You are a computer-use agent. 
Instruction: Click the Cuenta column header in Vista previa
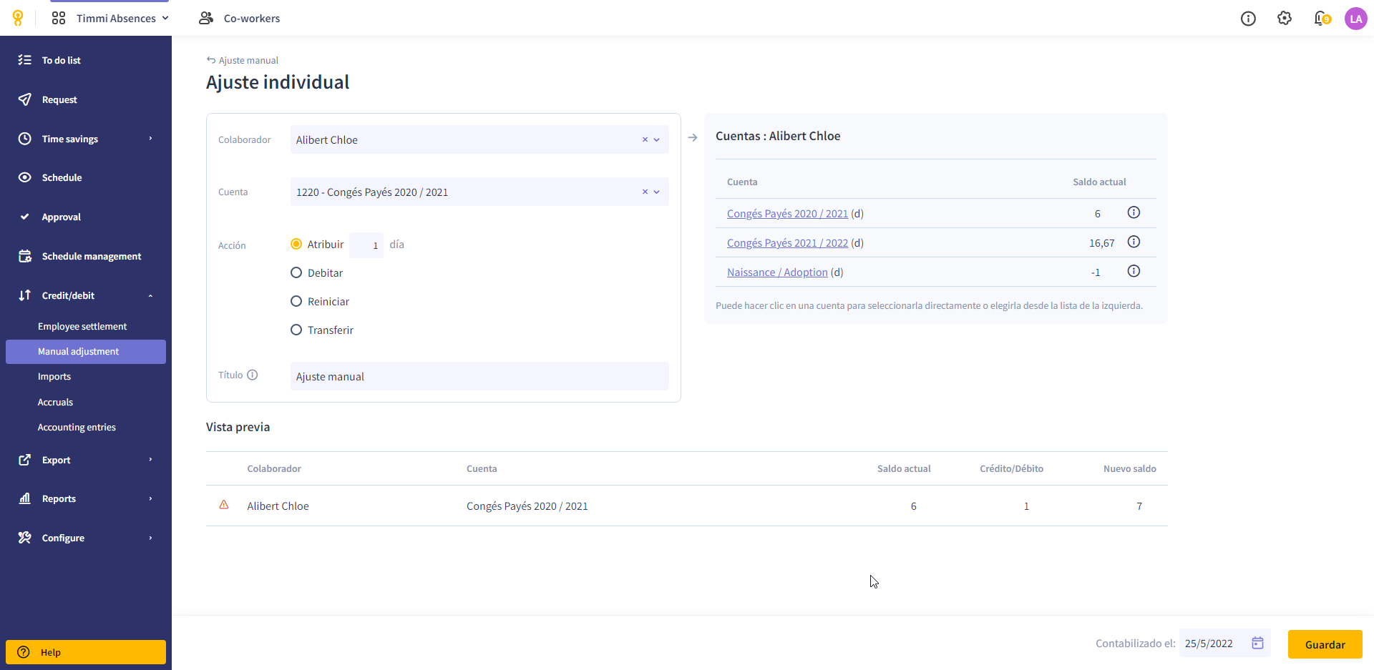point(482,469)
